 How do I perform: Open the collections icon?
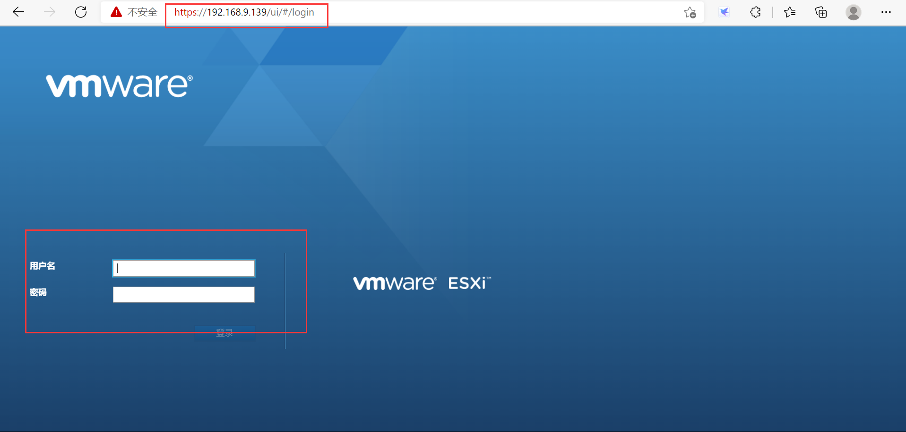click(x=821, y=12)
